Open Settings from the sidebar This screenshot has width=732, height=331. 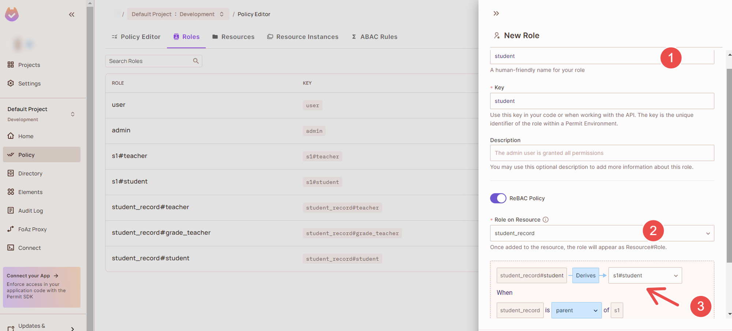click(29, 83)
